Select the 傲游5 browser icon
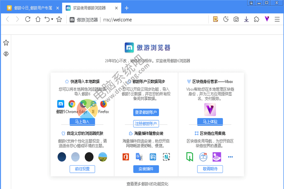Image resolution: width=284 pixels, height=189 pixels. 61,104
